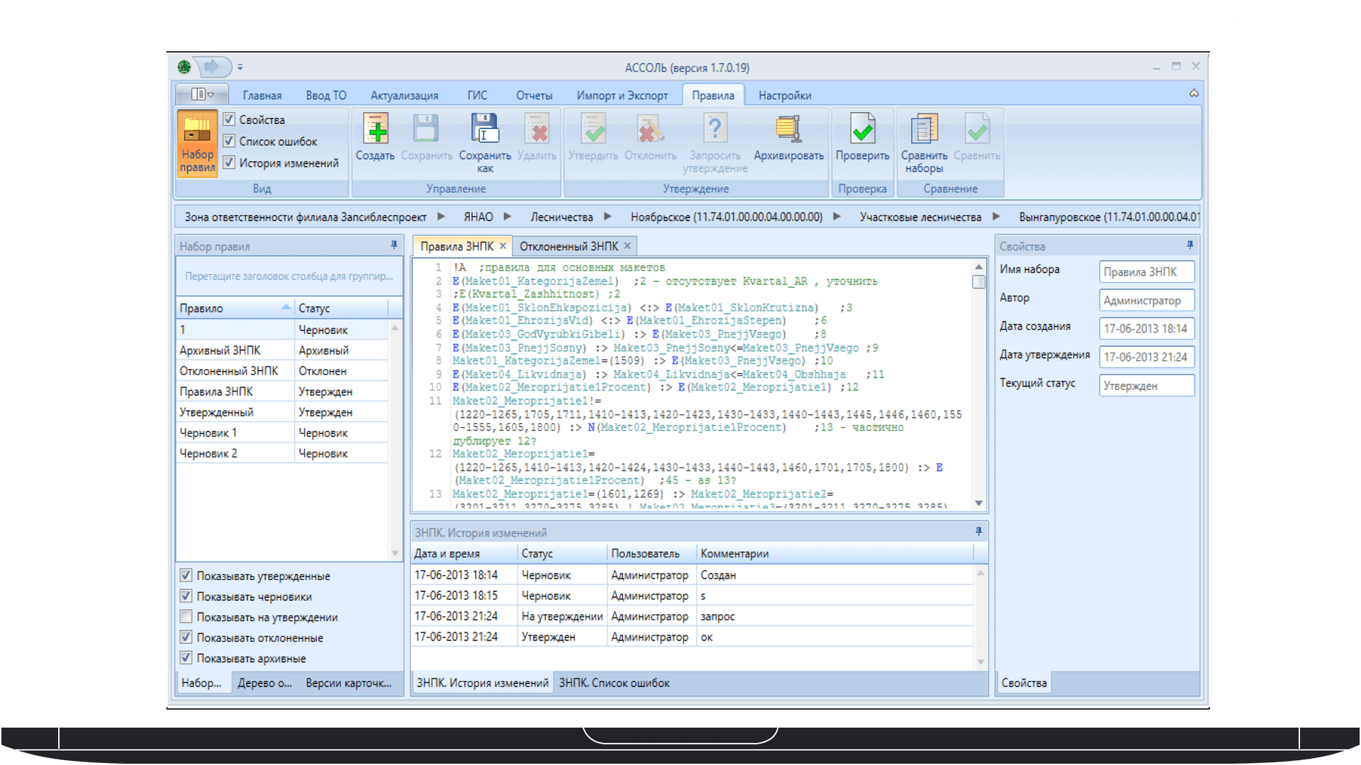
Task: Click the Имя набора input field
Action: (x=1146, y=272)
